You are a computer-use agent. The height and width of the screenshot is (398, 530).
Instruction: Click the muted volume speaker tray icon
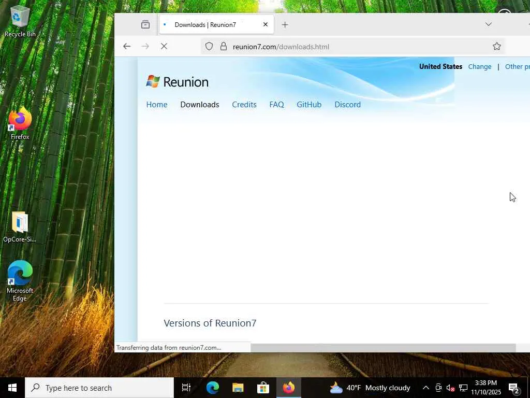coord(451,388)
